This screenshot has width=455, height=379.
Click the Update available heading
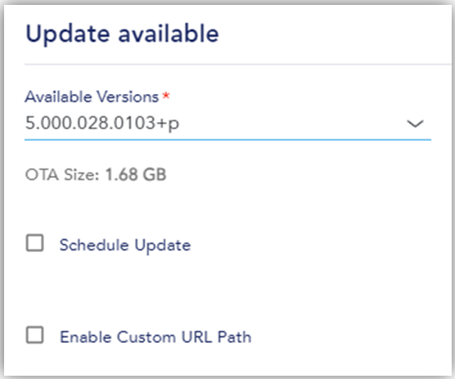pos(122,34)
